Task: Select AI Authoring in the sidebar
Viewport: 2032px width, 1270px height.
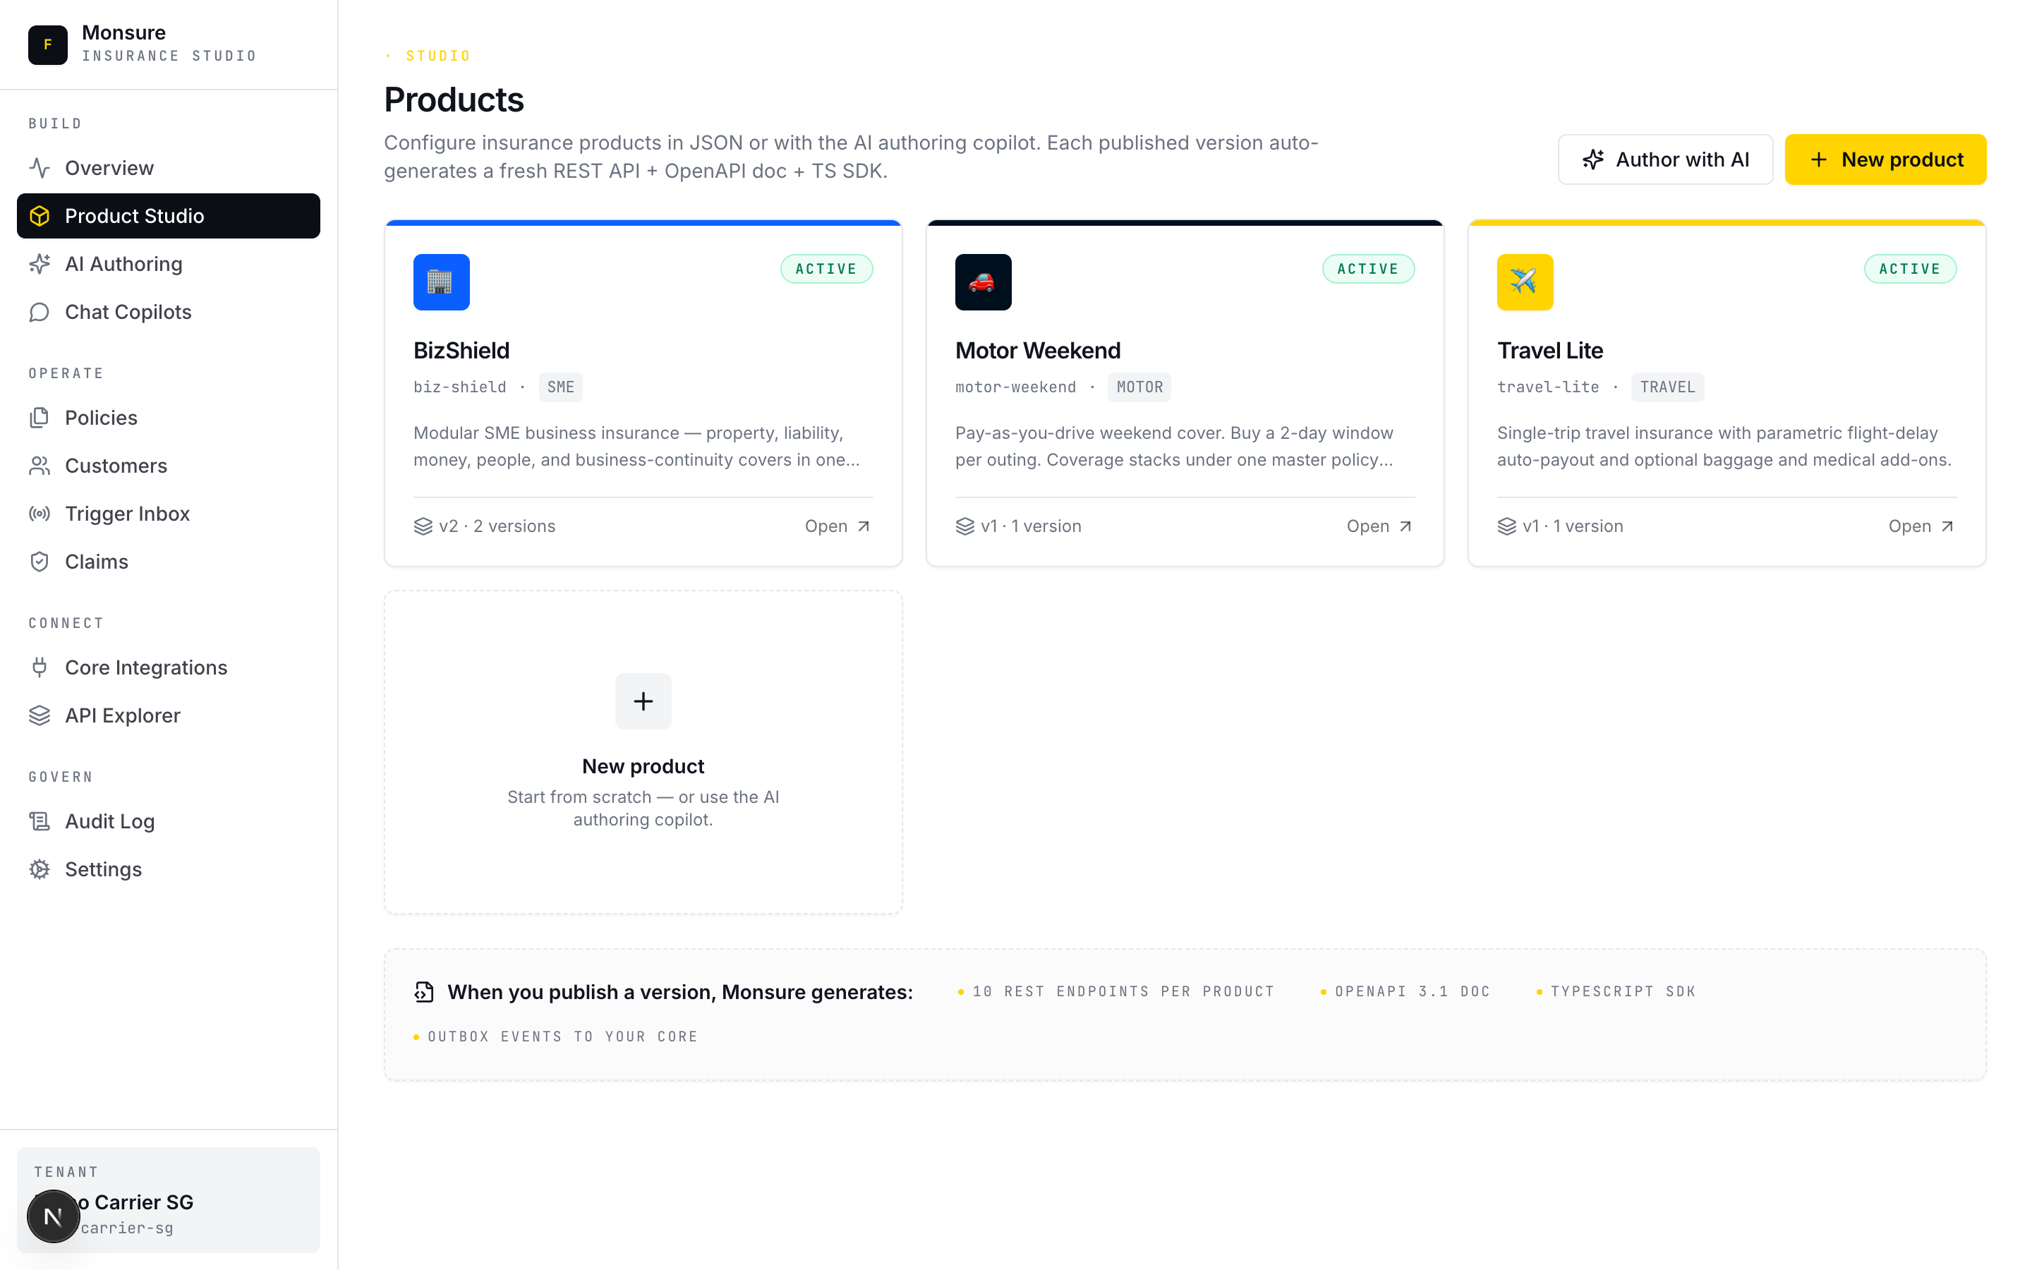Action: [123, 264]
